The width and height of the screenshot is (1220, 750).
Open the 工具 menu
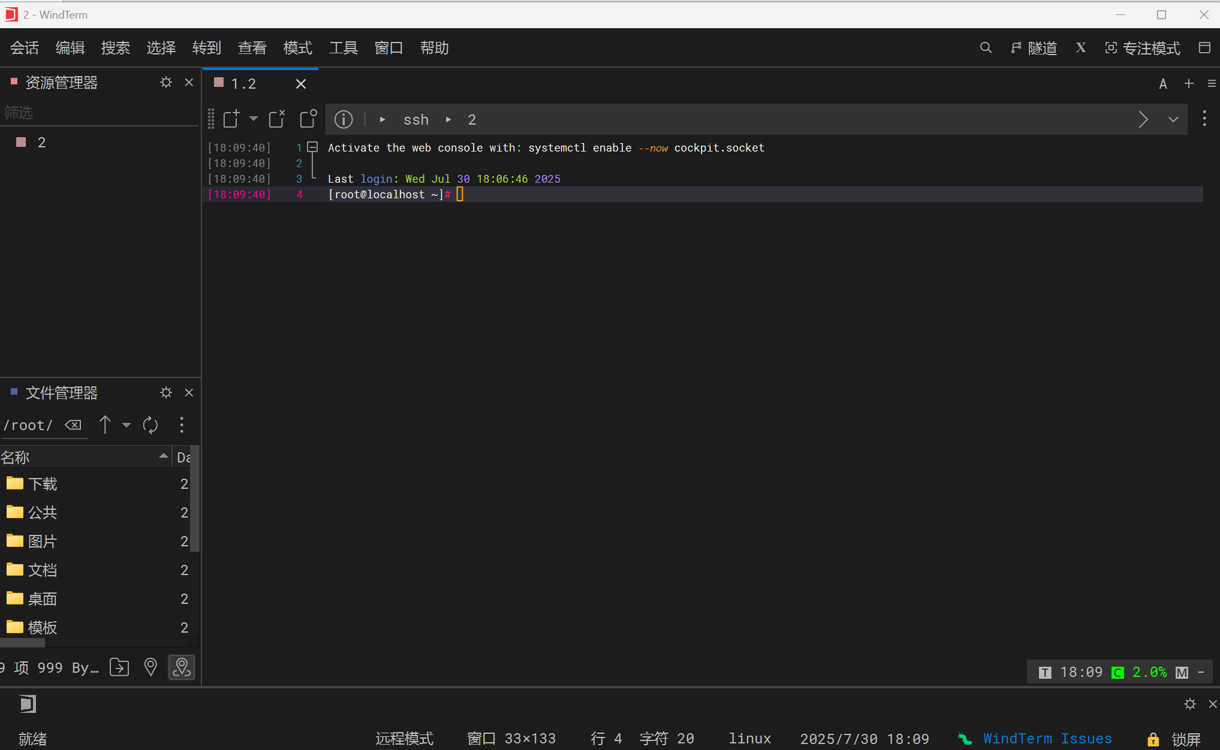[x=344, y=48]
